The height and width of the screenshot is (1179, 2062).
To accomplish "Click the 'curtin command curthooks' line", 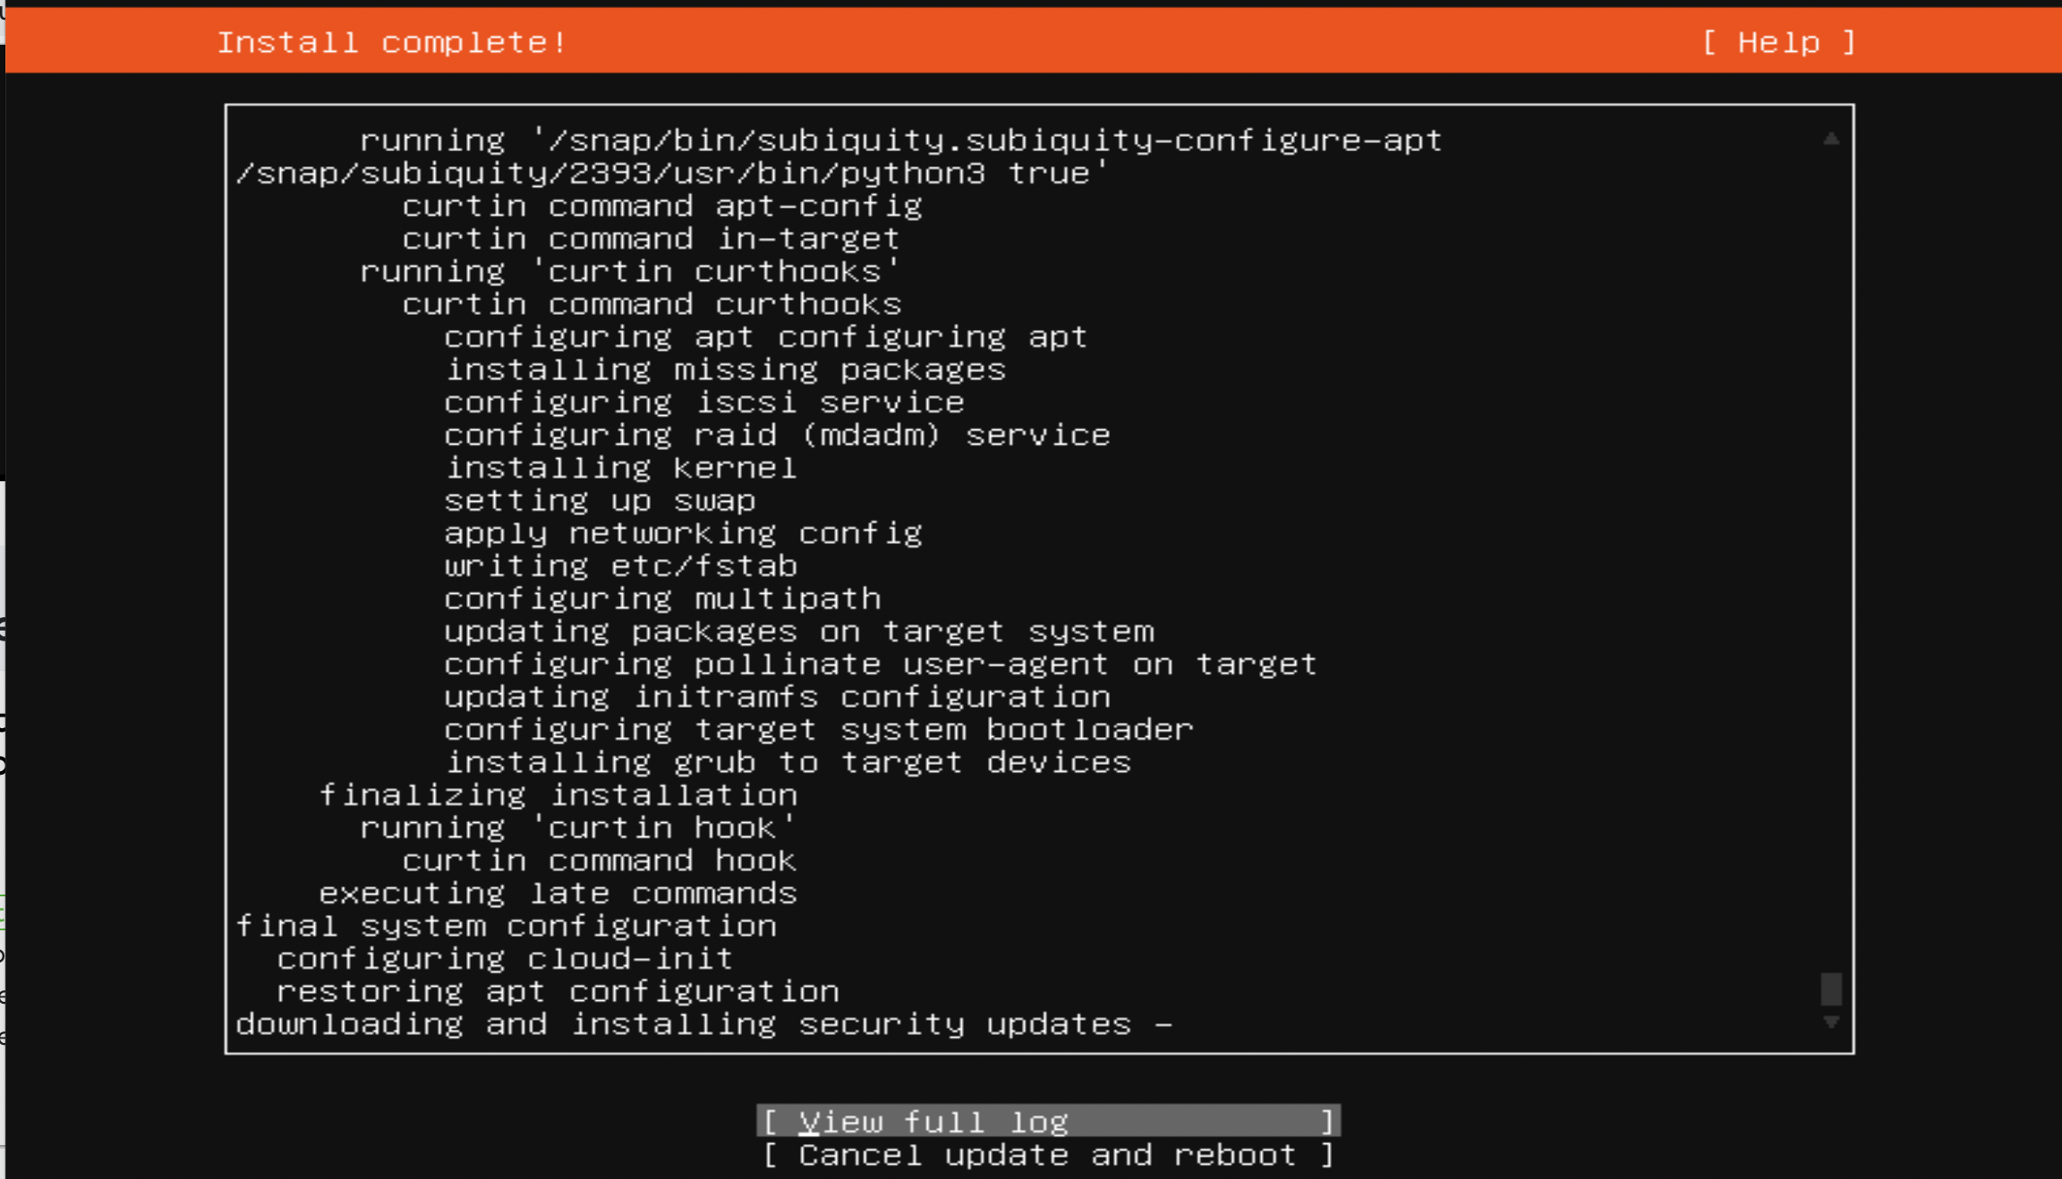I will [x=652, y=303].
